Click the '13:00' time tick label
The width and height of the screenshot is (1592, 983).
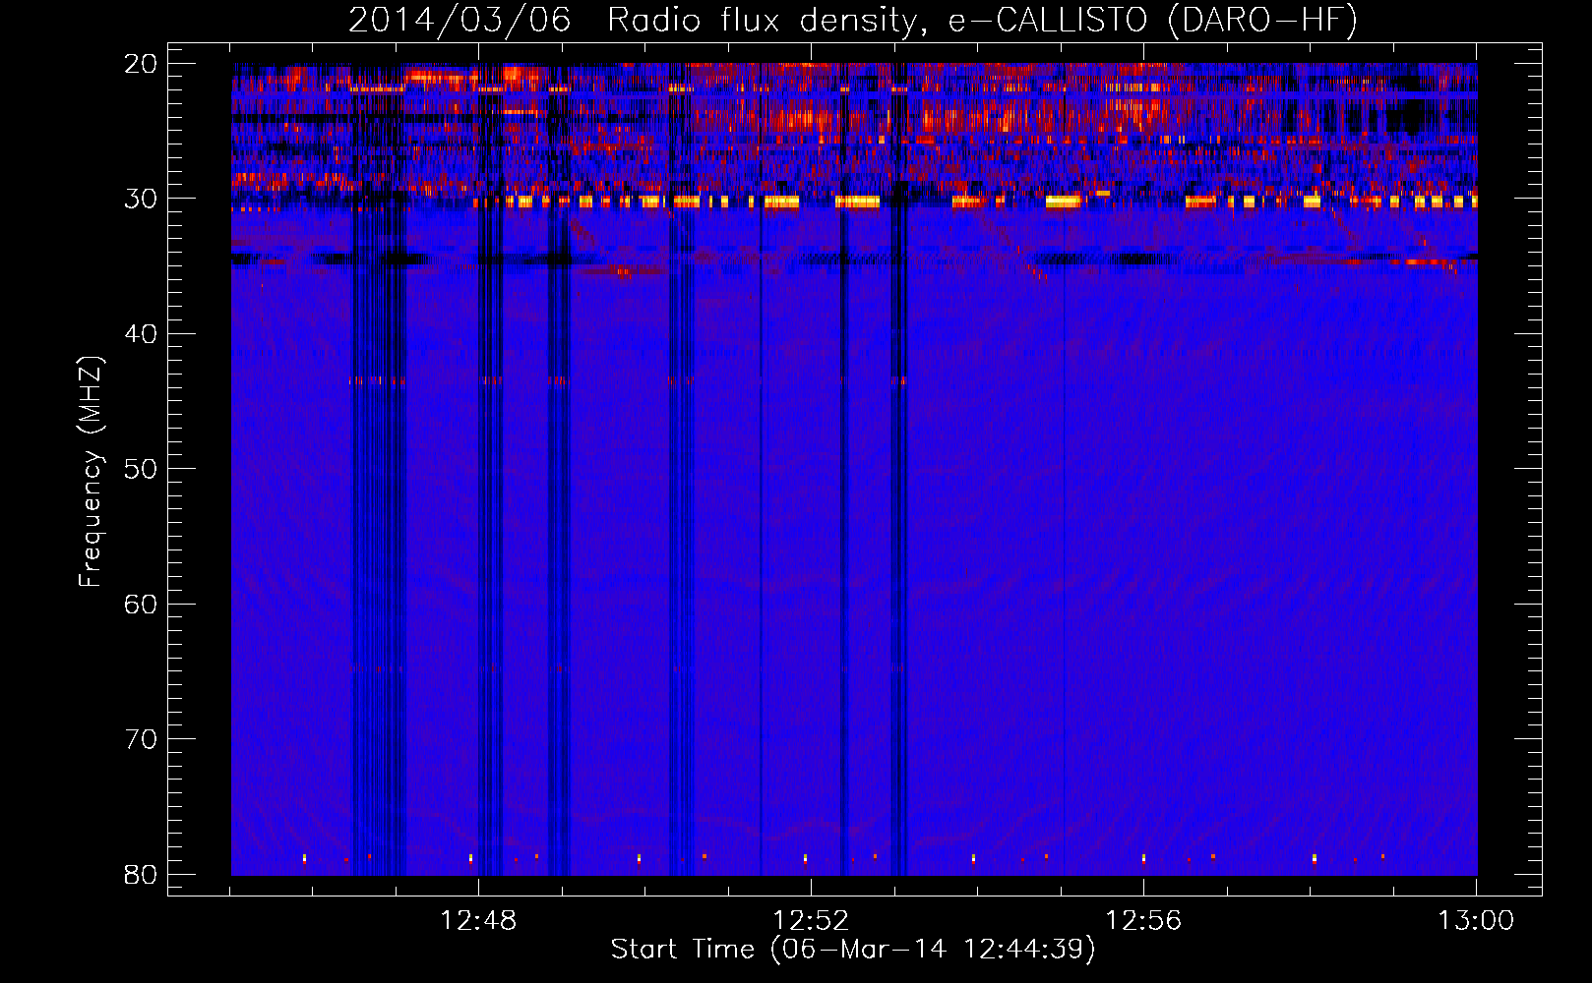click(1476, 921)
